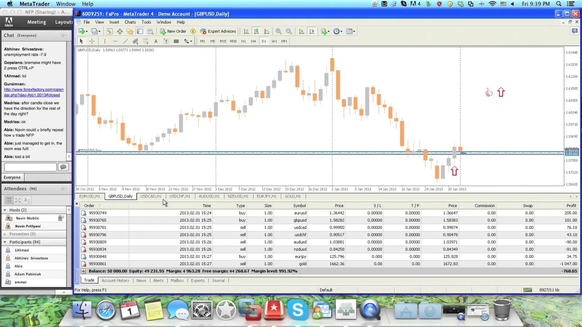This screenshot has height=327, width=582.
Task: Open the Charts menu
Action: [x=130, y=22]
